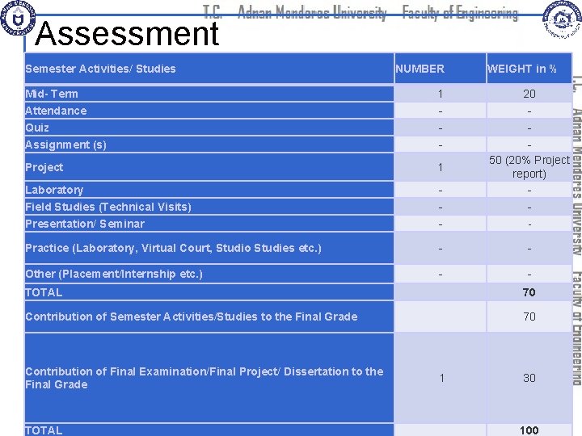This screenshot has height=436, width=582.
Task: Click the 'Semester Activities/ Studies' header cell
Action: tap(209, 69)
